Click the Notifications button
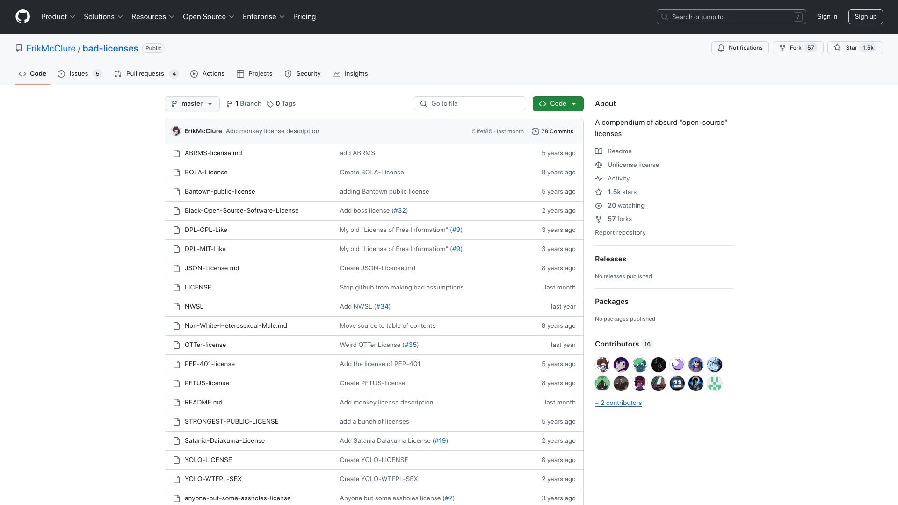 point(740,48)
